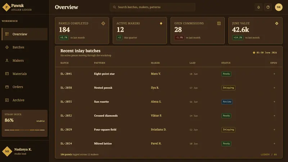Click the LEDGER / 06 footer label
288x162 pixels.
tap(269, 154)
